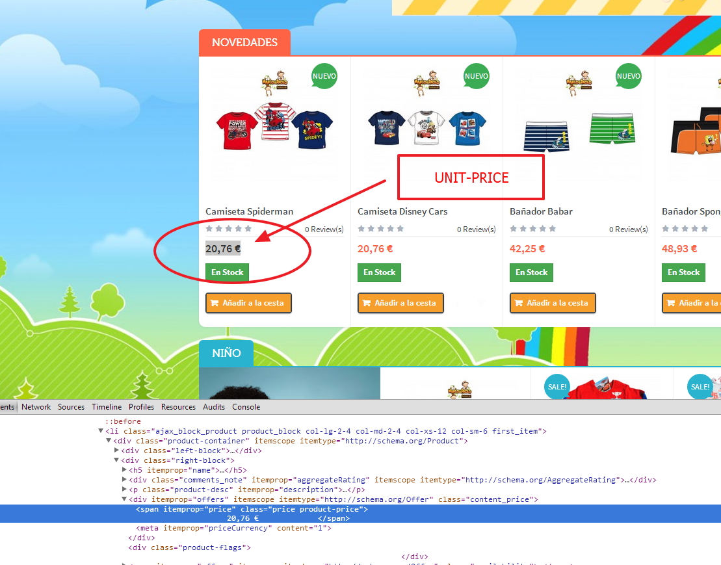721x565 pixels.
Task: Click the star rating for Bañador Babar
Action: click(x=533, y=228)
